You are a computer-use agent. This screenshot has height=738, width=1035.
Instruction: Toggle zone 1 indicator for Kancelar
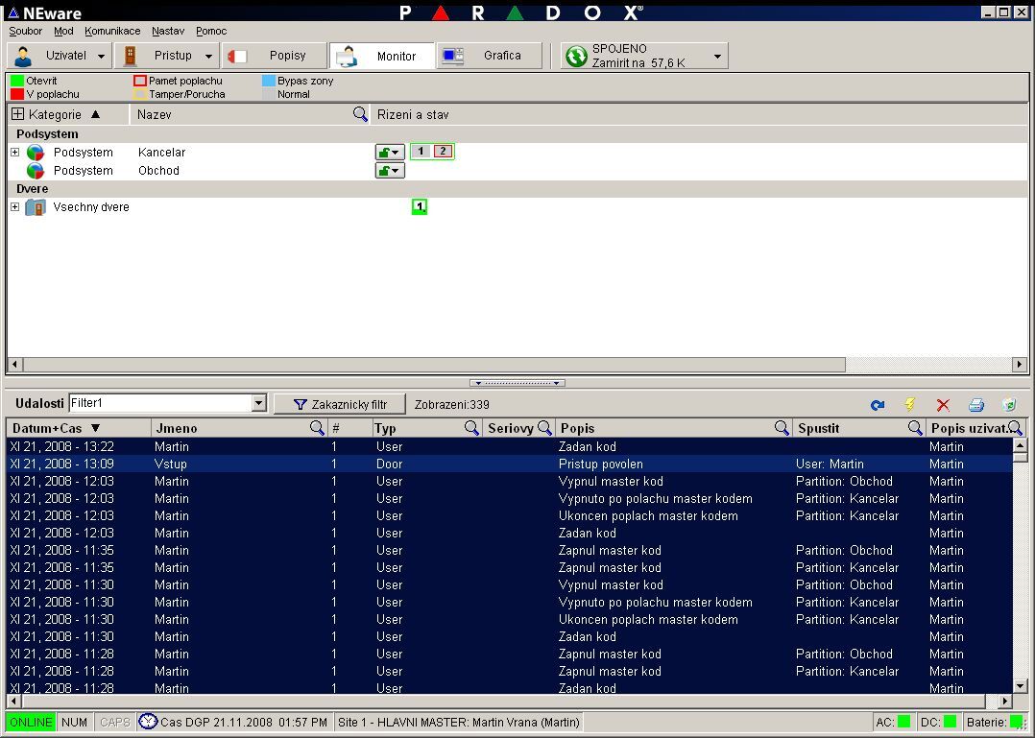(x=421, y=152)
